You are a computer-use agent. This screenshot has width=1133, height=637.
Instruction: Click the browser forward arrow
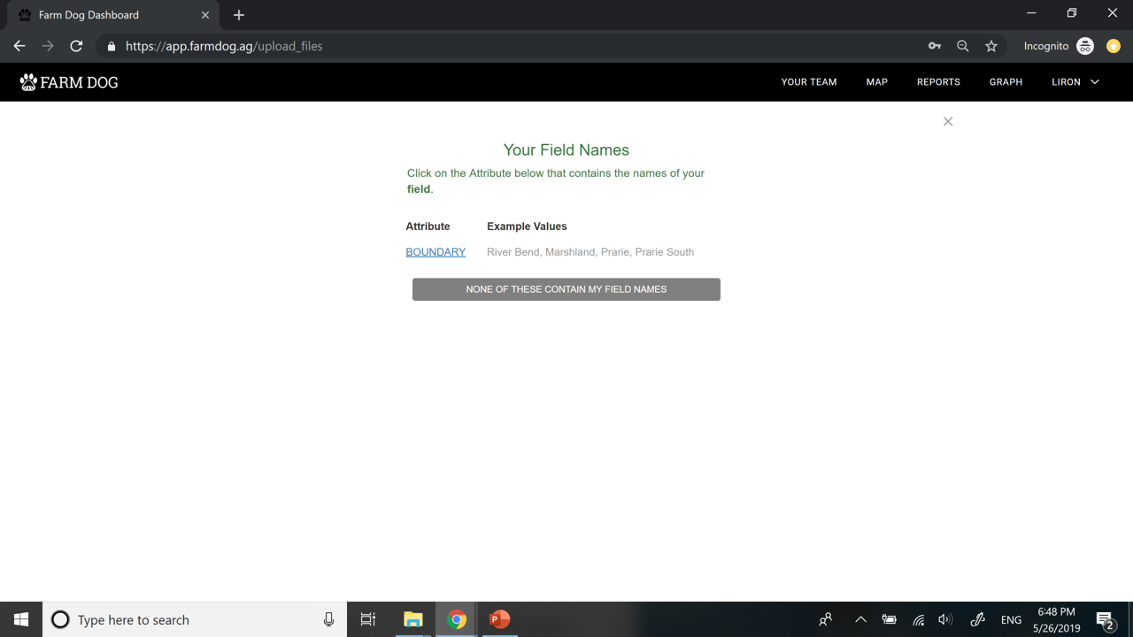coord(48,46)
